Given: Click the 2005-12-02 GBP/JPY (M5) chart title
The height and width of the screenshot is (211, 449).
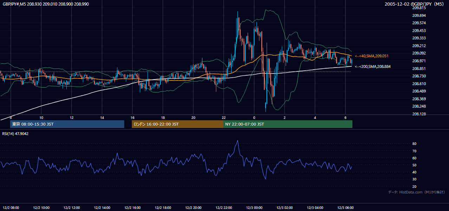Looking at the screenshot, I should (414, 4).
